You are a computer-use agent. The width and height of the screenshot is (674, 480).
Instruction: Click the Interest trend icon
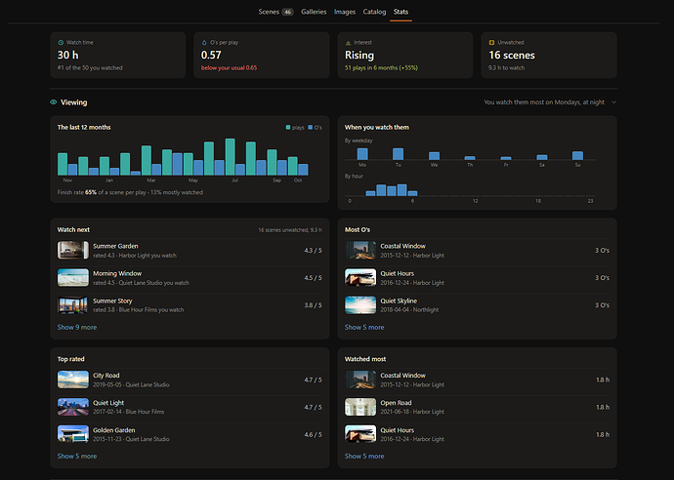(348, 43)
